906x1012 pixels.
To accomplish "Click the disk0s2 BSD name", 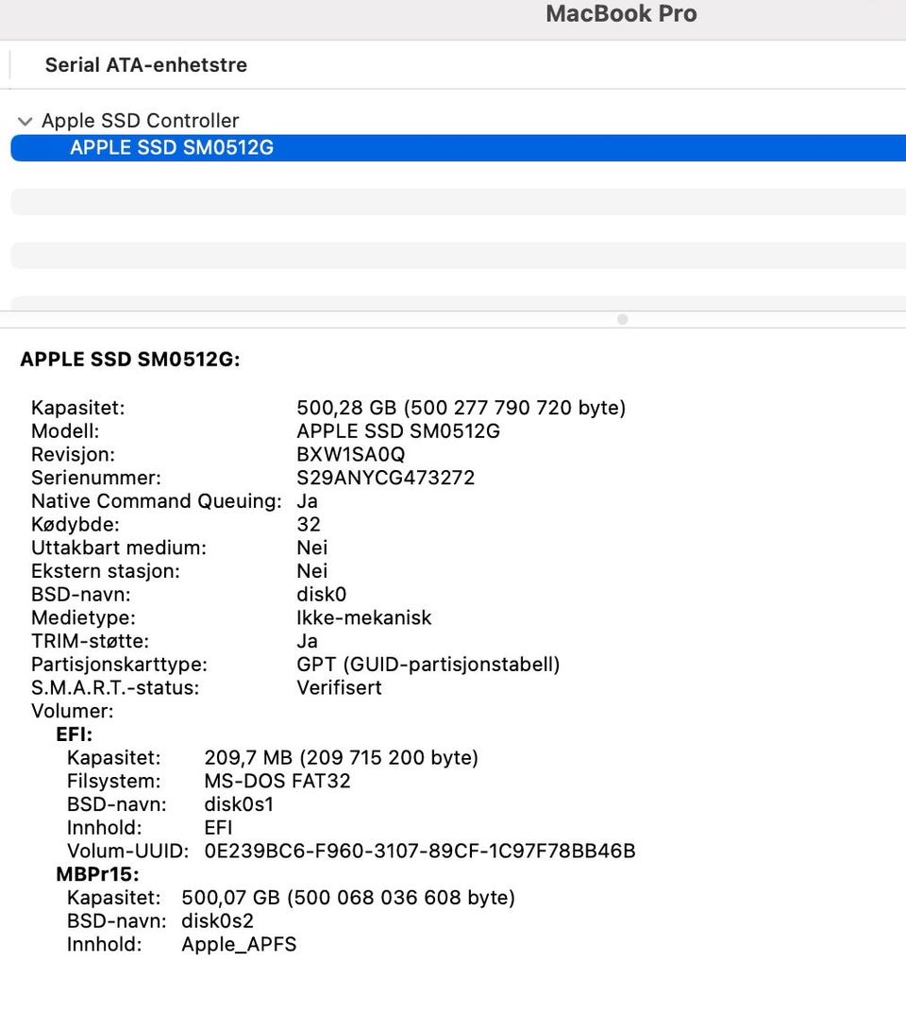I will point(217,921).
